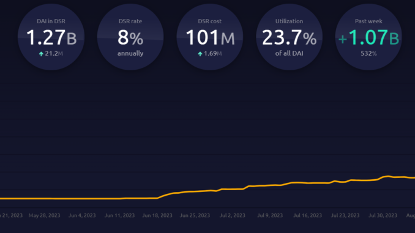415x233 pixels.
Task: Click the green arrow beside 21.2M
Action: pos(41,54)
